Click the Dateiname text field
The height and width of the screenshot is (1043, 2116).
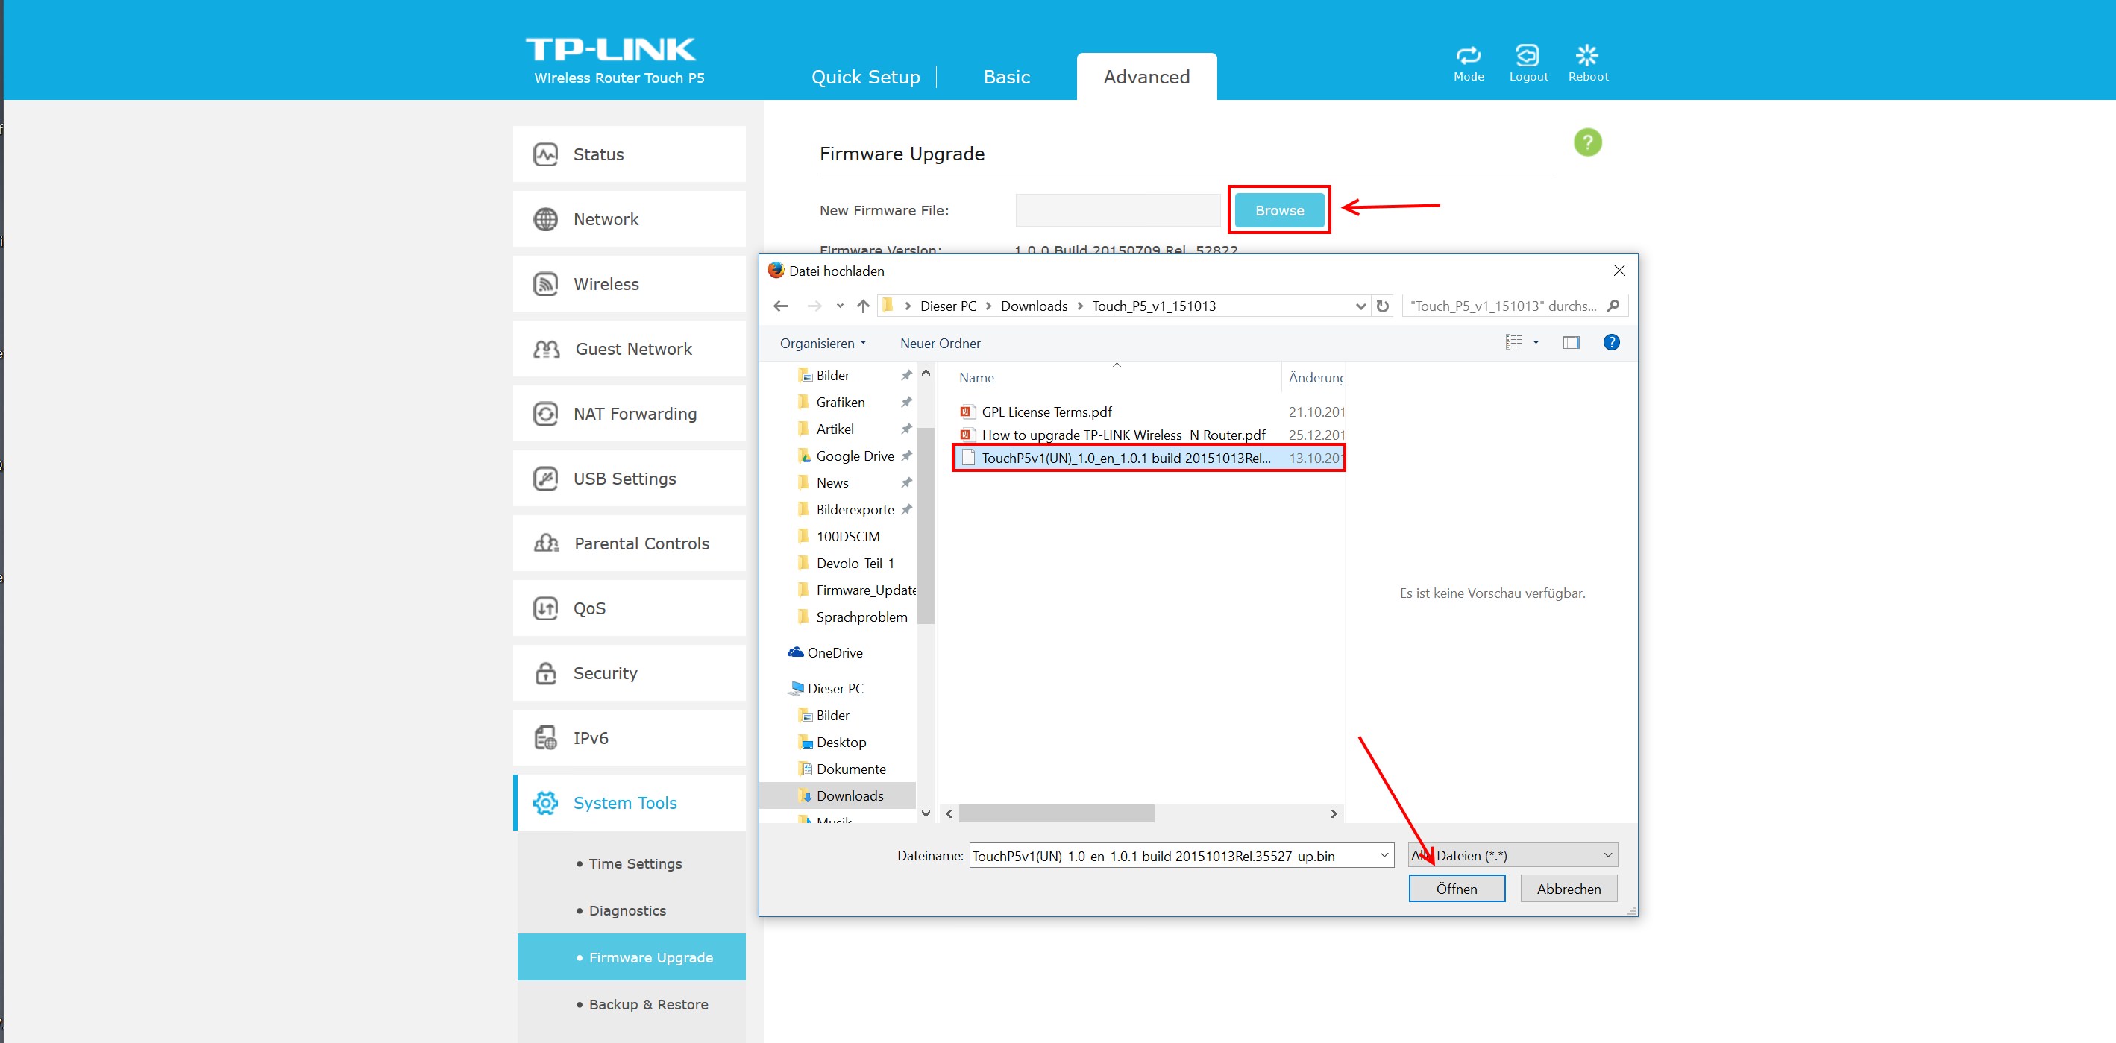click(1173, 855)
